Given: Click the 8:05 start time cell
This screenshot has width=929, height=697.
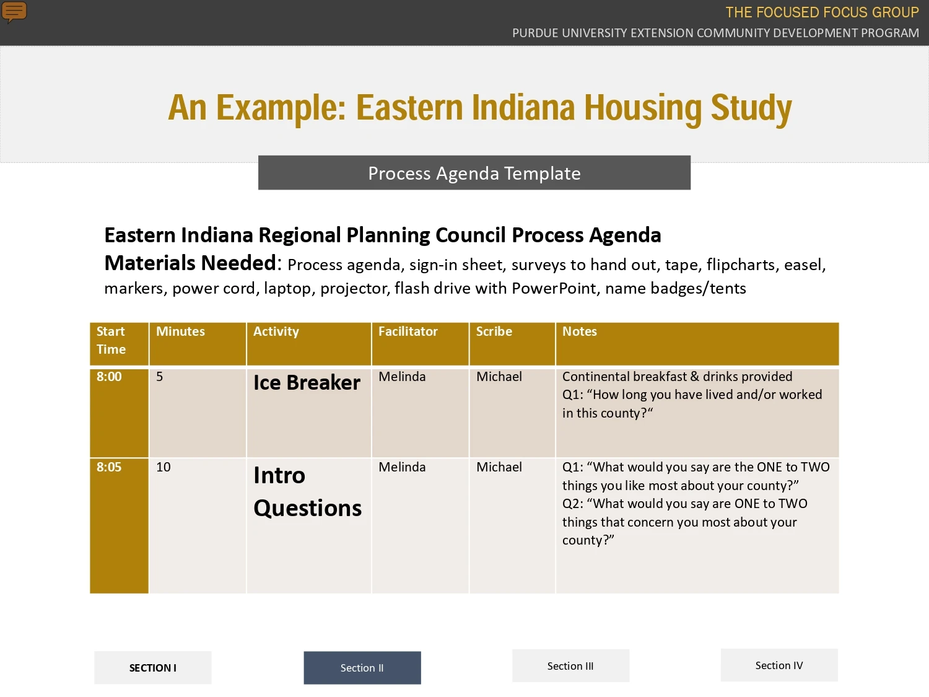Looking at the screenshot, I should pyautogui.click(x=120, y=526).
